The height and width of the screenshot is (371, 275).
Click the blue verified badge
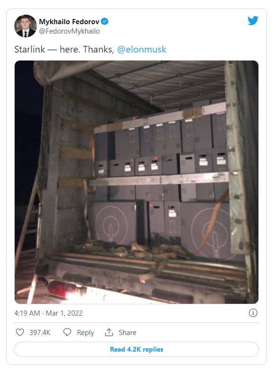[104, 21]
